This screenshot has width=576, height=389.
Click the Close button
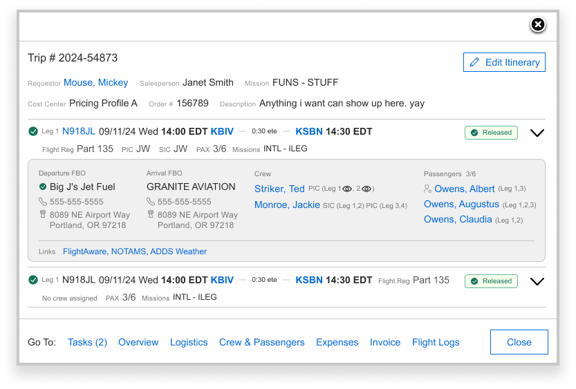tap(519, 342)
